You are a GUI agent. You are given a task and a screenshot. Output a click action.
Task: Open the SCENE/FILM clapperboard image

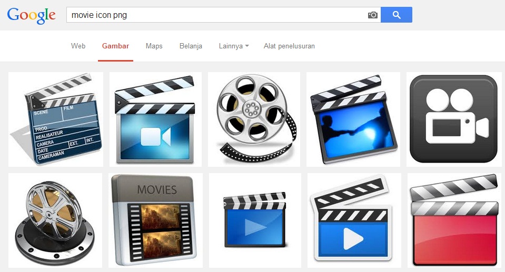[x=56, y=119]
